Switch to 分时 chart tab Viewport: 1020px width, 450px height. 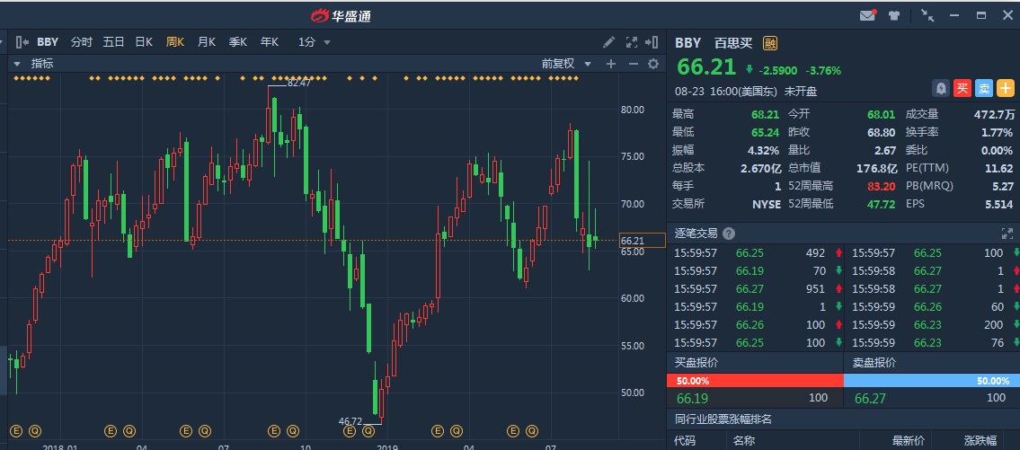(x=81, y=42)
